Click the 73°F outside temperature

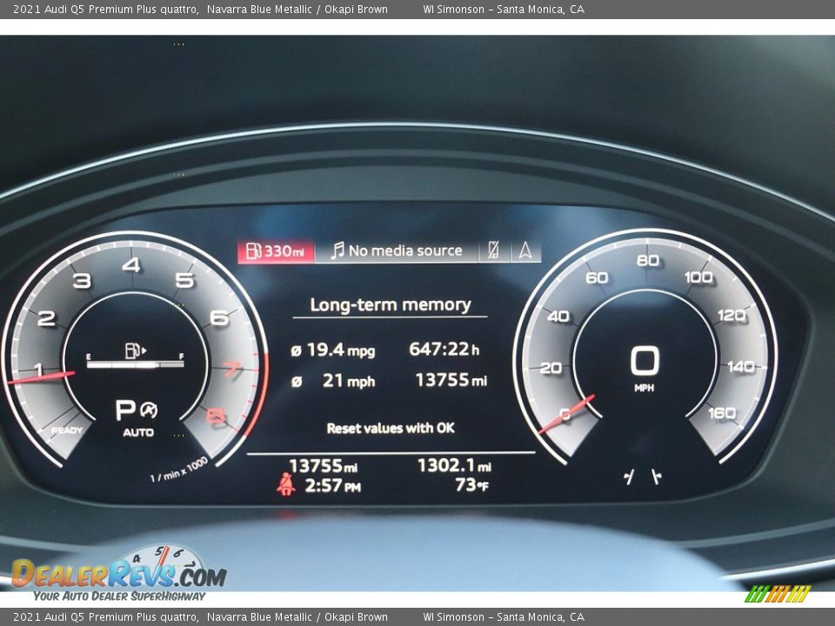(471, 485)
